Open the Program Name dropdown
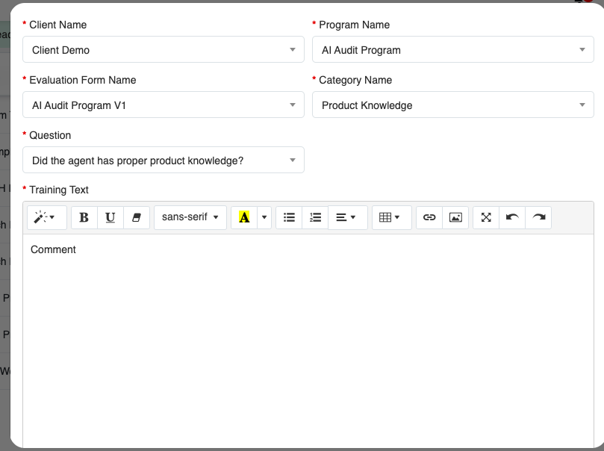Viewport: 604px width, 451px height. click(452, 50)
